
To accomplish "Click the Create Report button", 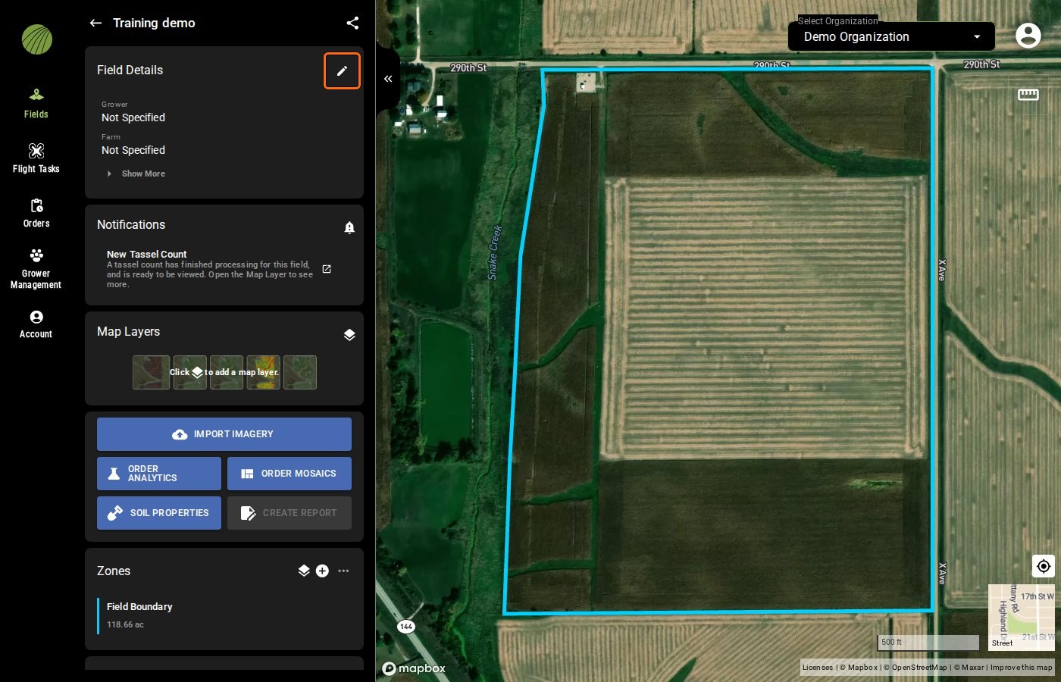I will 290,513.
